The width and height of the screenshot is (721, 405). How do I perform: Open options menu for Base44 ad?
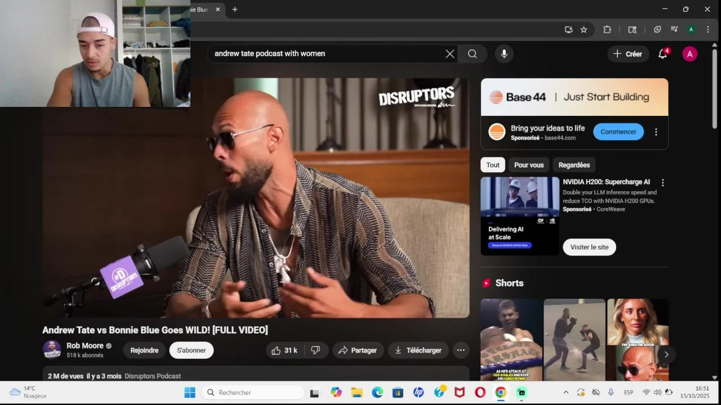656,132
